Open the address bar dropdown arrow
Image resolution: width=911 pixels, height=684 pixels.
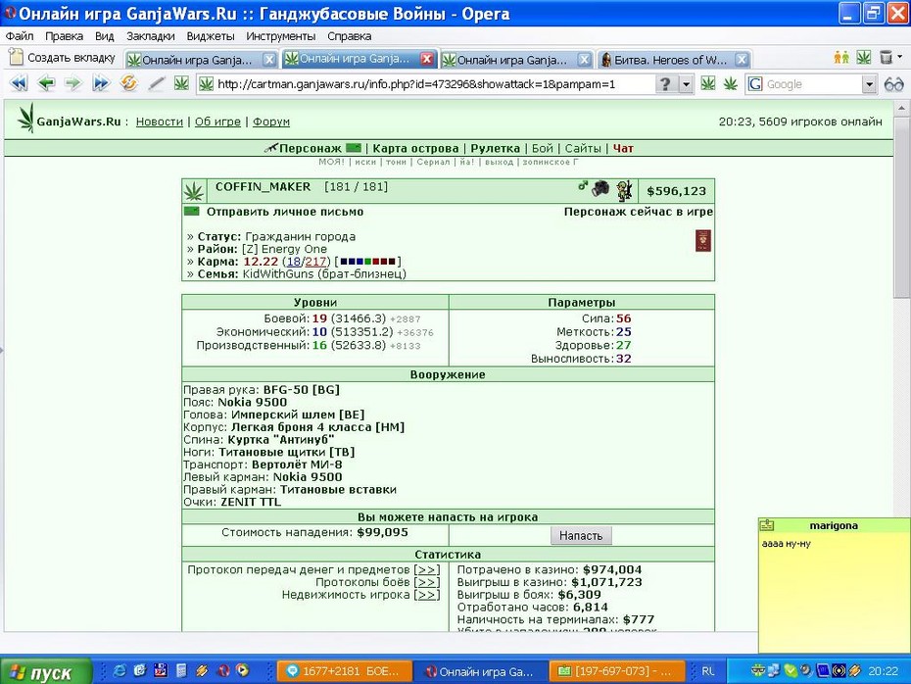pos(686,84)
